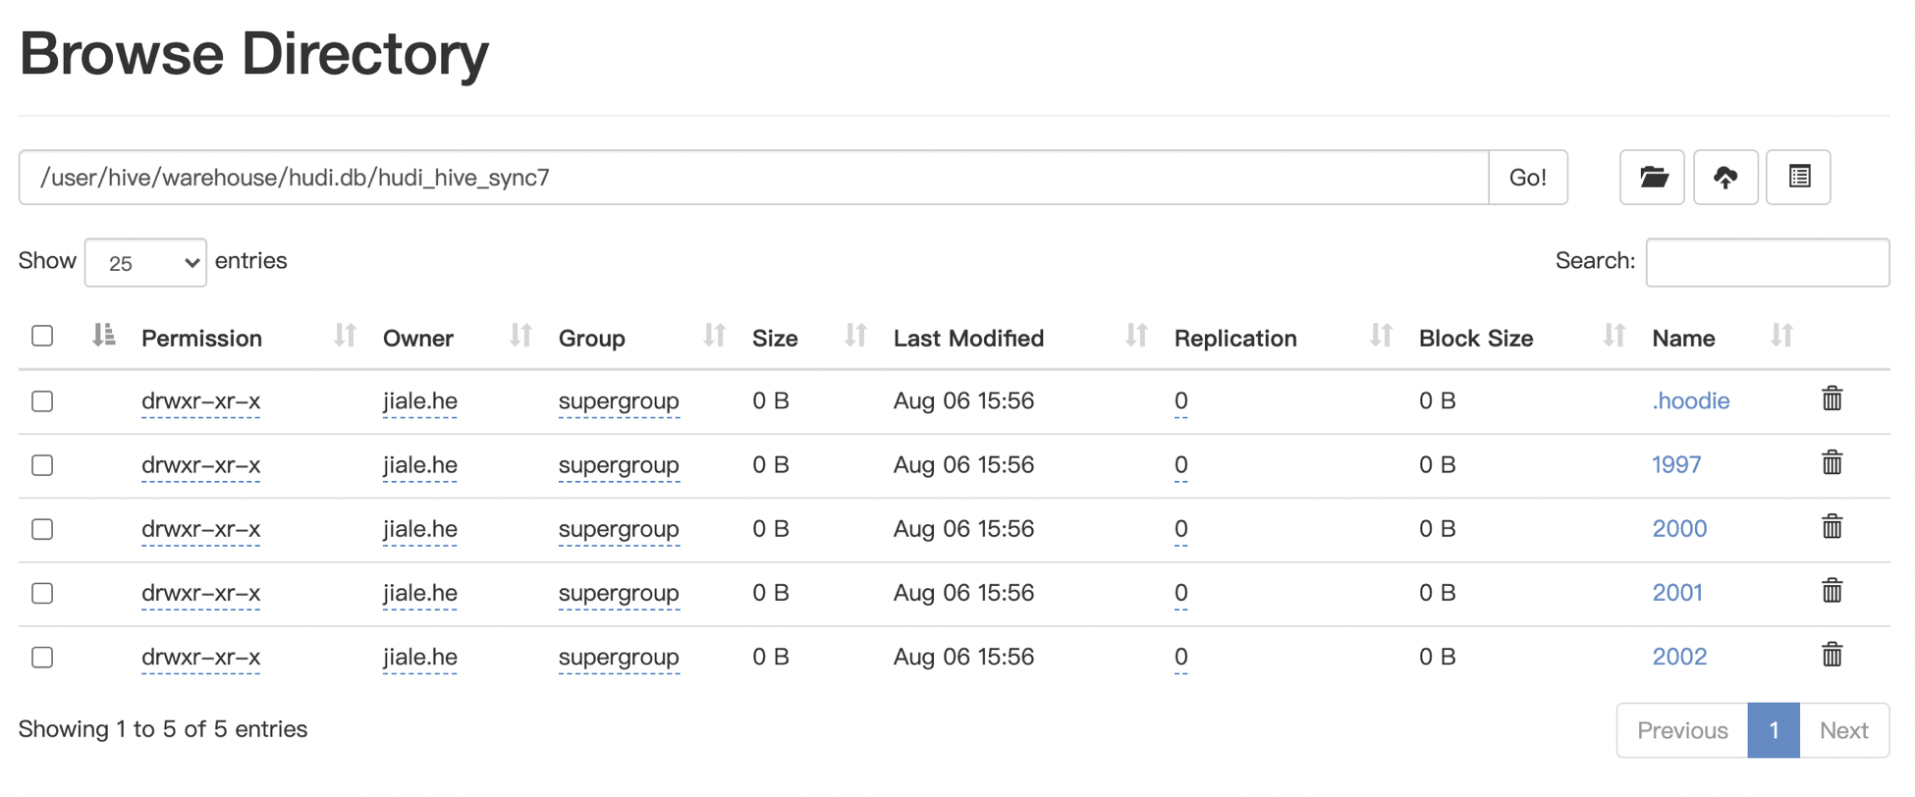Click the Next pagination button
Screen dimensions: 1915x797
1843,730
